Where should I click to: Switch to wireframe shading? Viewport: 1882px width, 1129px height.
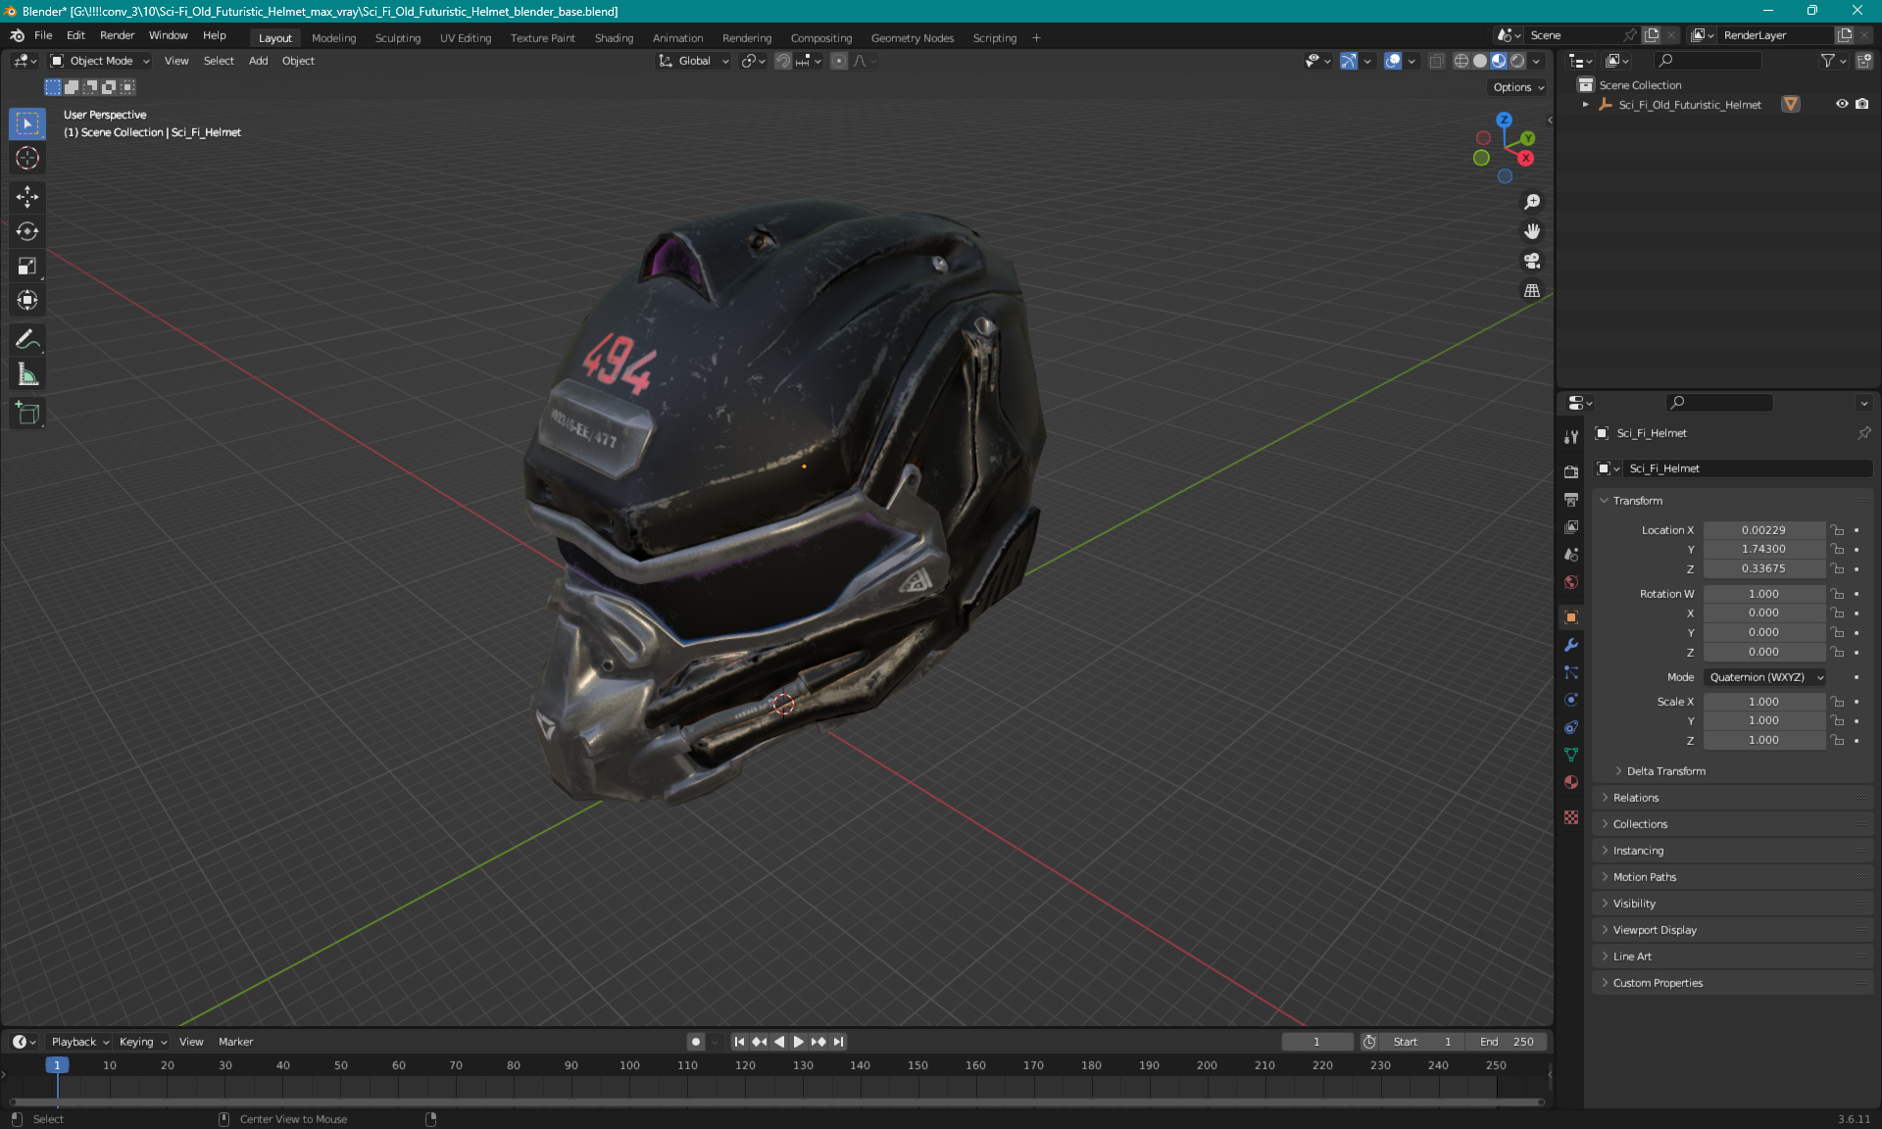pyautogui.click(x=1461, y=61)
